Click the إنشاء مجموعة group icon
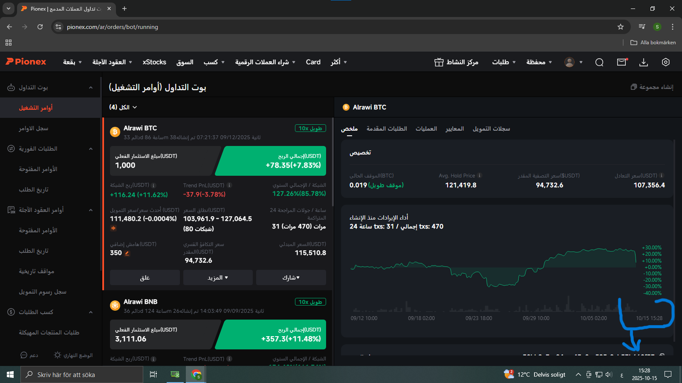Image resolution: width=682 pixels, height=383 pixels. (x=634, y=87)
